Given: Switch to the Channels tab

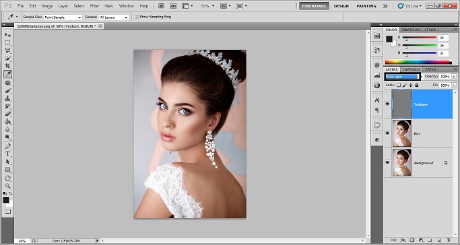Looking at the screenshot, I should pos(411,69).
